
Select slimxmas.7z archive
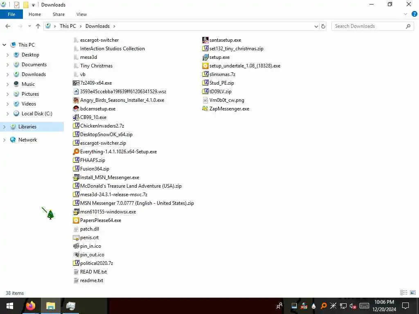coord(222,74)
